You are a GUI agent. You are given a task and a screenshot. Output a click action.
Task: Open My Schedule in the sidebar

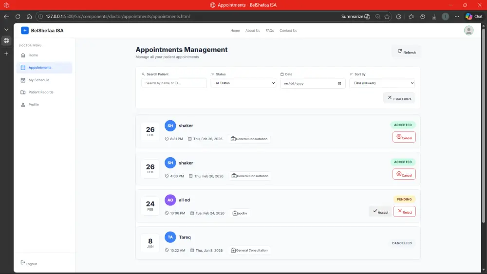click(44, 80)
